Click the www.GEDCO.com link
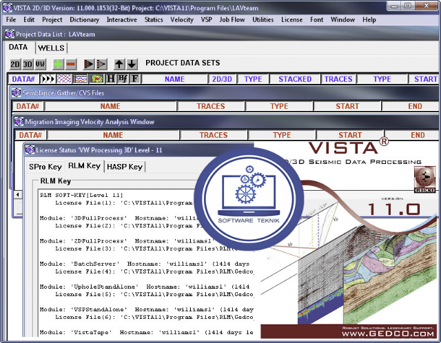Image resolution: width=441 pixels, height=343 pixels. [x=388, y=334]
